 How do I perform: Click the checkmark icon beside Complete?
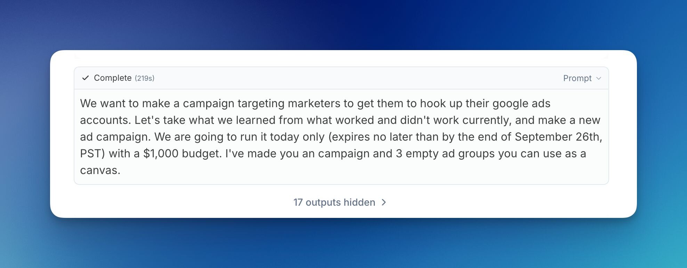[x=86, y=78]
